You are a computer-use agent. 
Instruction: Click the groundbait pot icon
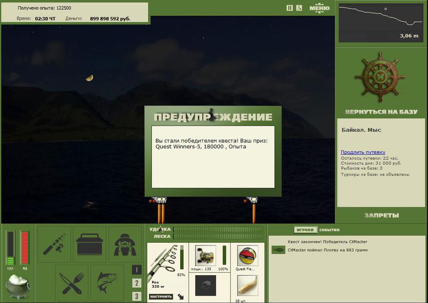18,287
